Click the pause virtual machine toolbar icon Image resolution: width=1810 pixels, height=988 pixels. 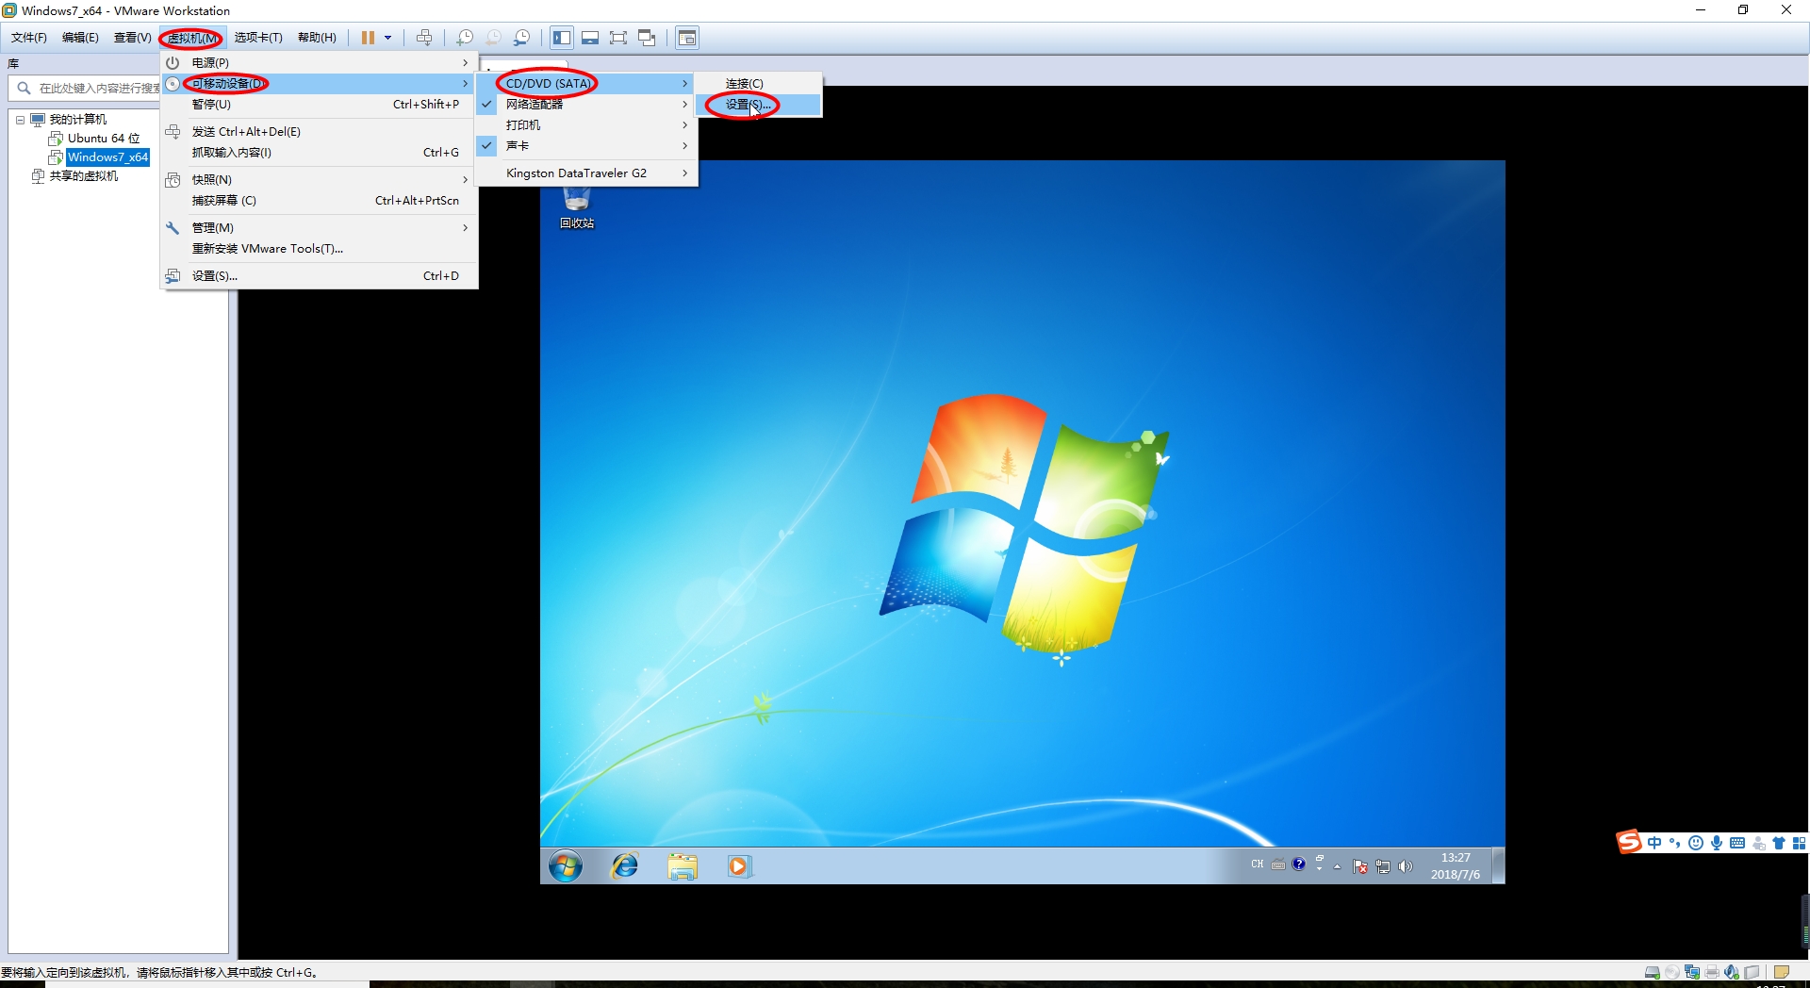click(368, 38)
